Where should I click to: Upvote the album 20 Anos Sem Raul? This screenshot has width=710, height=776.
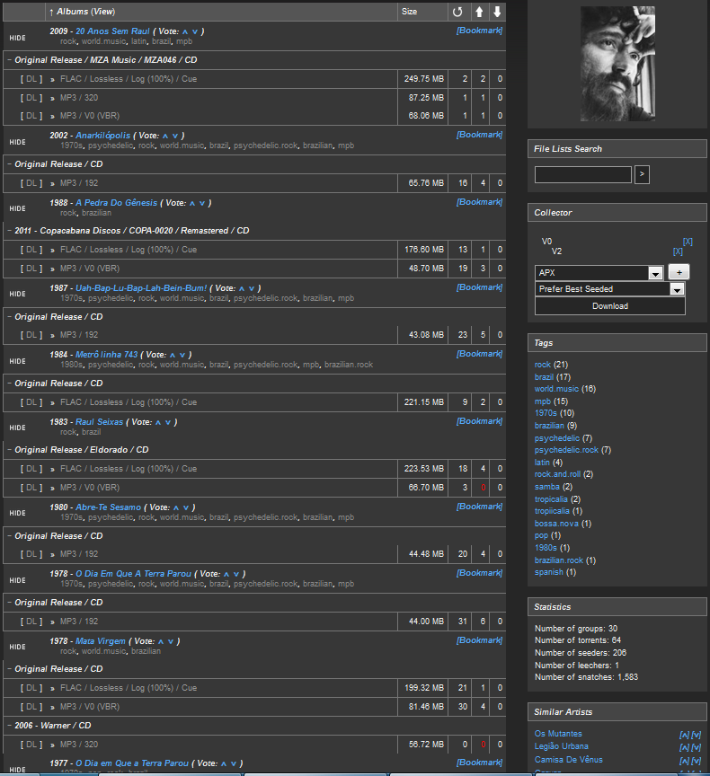[x=185, y=31]
